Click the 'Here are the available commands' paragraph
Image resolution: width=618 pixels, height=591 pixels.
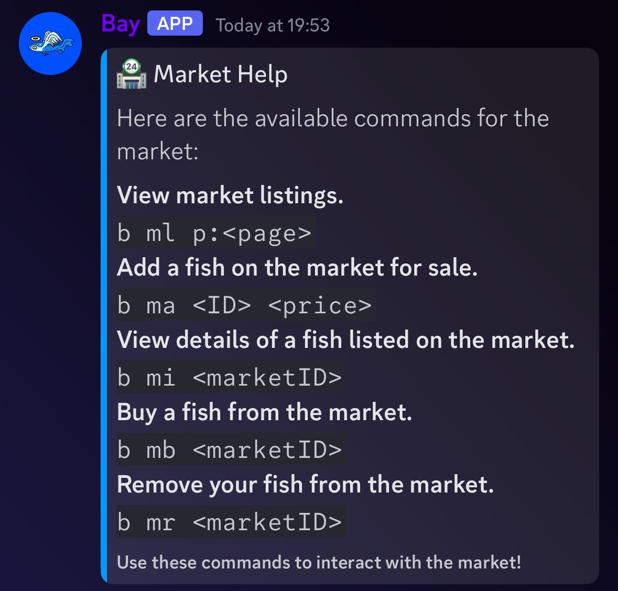click(333, 134)
